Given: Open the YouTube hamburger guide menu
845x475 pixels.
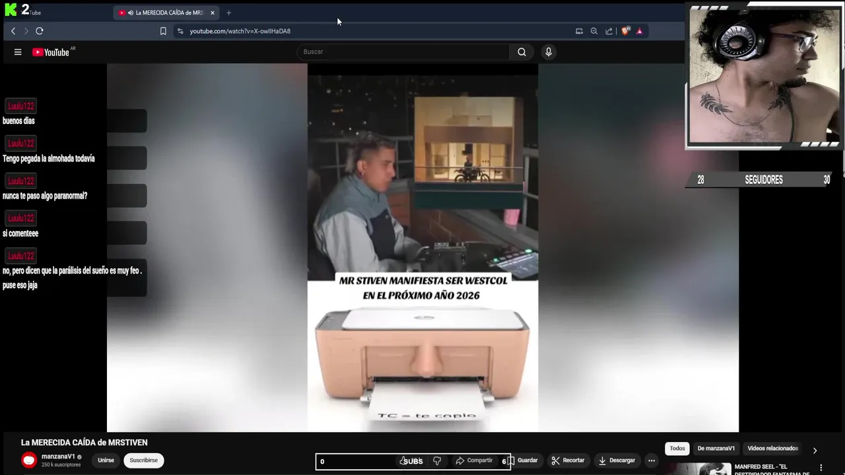Looking at the screenshot, I should click(x=18, y=52).
